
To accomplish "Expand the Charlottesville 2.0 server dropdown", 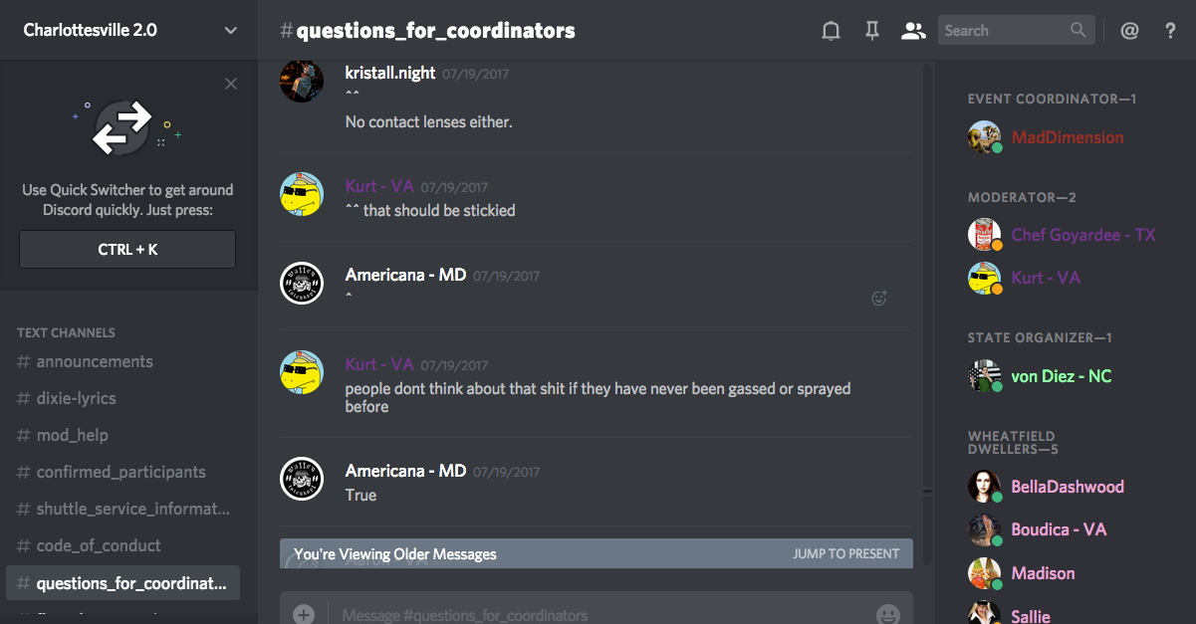I will click(x=231, y=31).
